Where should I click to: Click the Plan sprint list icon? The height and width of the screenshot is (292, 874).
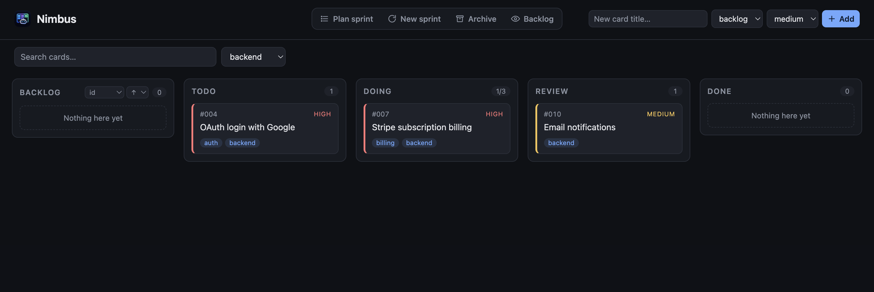click(324, 19)
